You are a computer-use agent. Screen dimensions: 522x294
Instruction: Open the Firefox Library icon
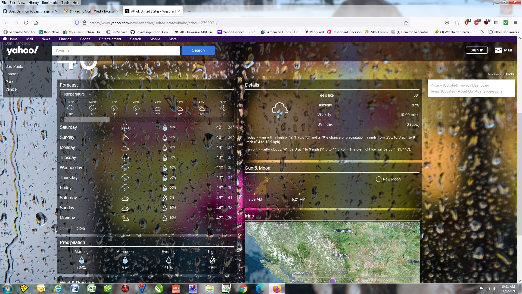tap(457, 23)
